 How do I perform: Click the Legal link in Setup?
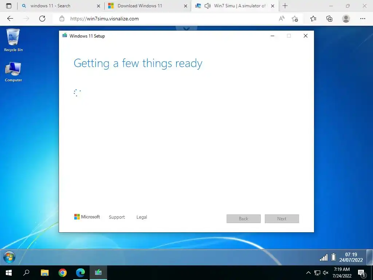tap(142, 217)
